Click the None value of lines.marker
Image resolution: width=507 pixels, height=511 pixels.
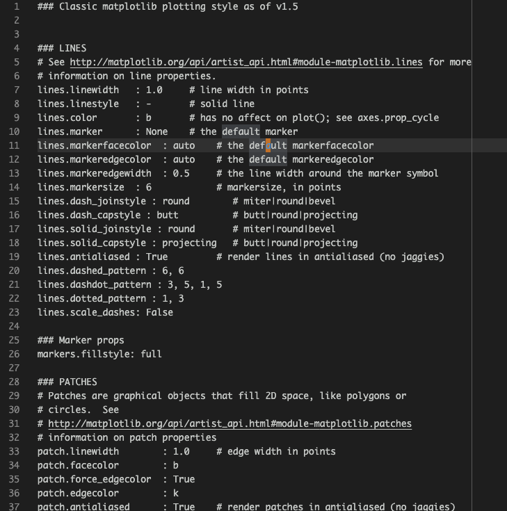pos(156,132)
